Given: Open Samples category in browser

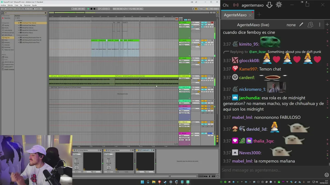Looking at the screenshot, I should 7,42.
